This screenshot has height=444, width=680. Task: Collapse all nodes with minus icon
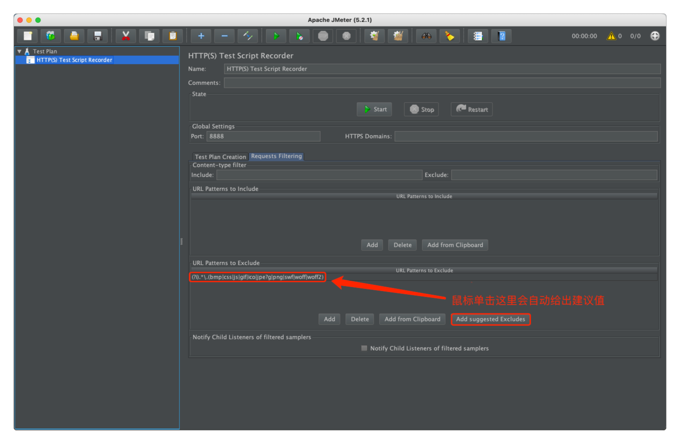[224, 36]
